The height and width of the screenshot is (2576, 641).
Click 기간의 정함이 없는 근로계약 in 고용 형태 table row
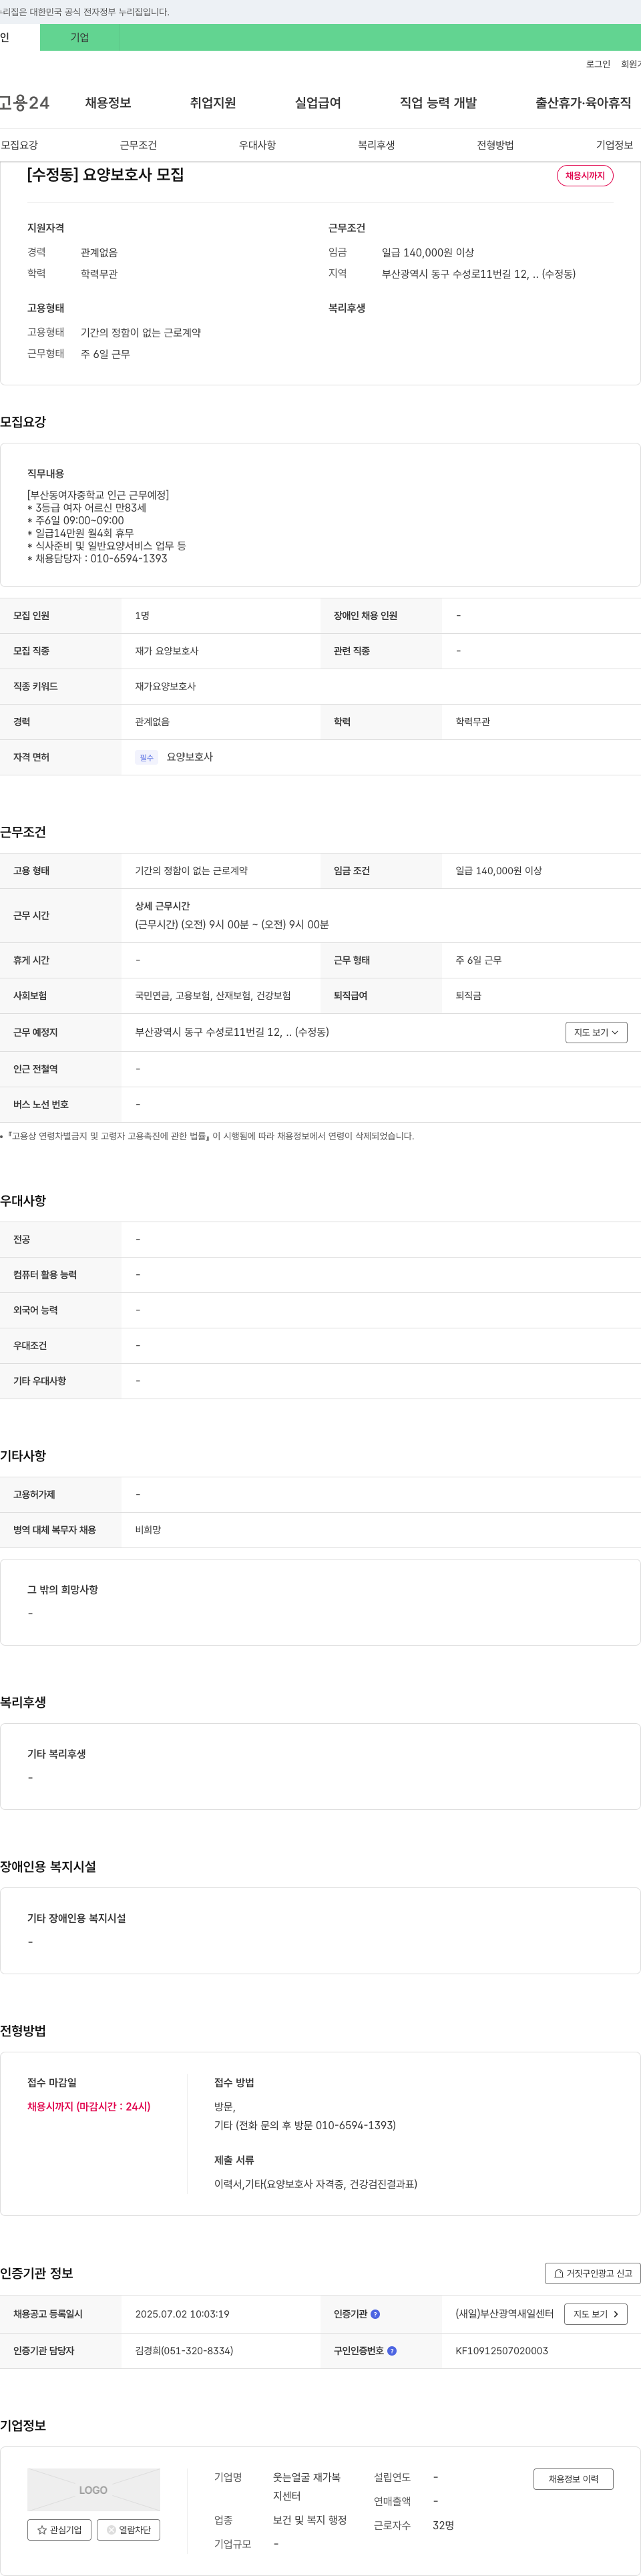pos(192,872)
